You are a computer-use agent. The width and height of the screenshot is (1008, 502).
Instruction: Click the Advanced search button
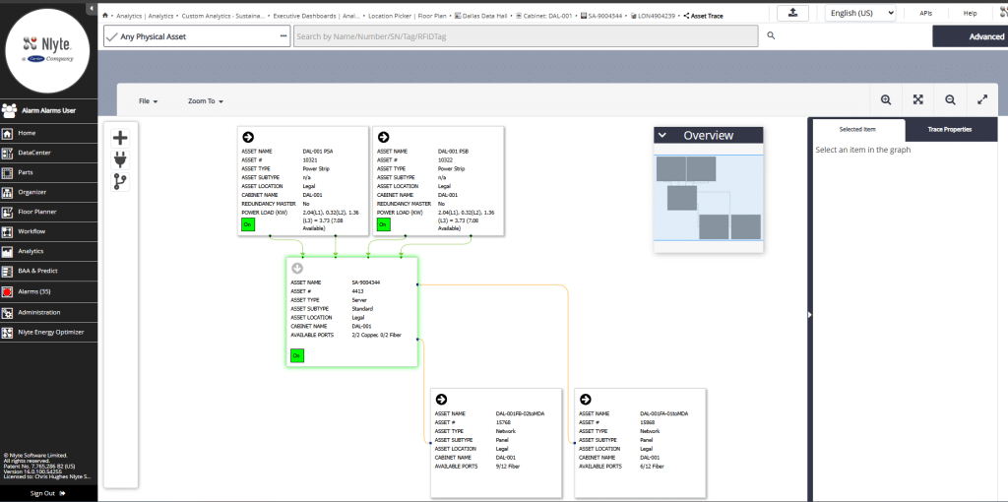(970, 36)
